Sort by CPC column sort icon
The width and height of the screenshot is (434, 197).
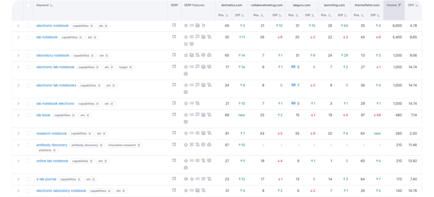click(x=417, y=5)
